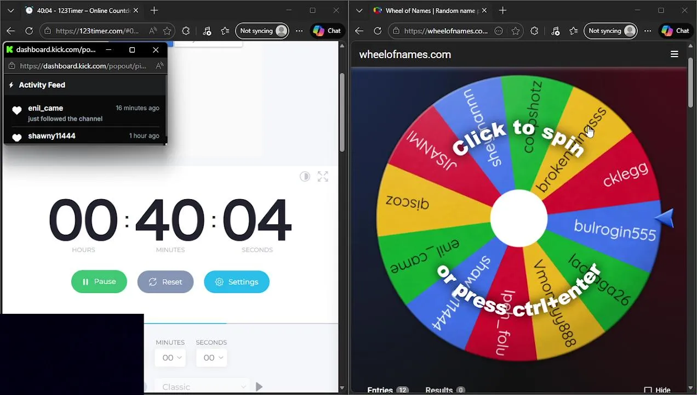Image resolution: width=697 pixels, height=395 pixels.
Task: Spin the wheel by clicking its center
Action: pyautogui.click(x=518, y=218)
